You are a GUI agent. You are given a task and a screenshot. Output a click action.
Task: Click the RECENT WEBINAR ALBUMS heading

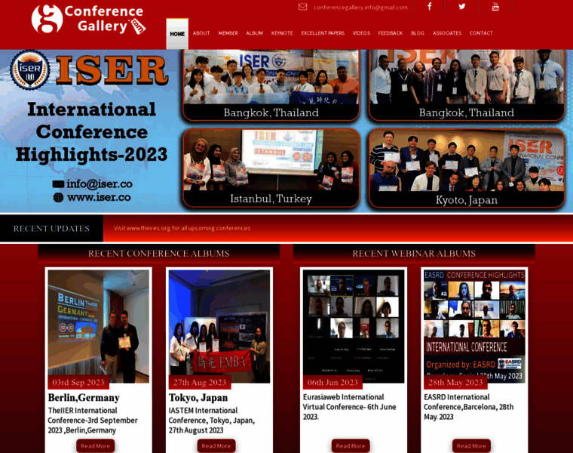(414, 253)
